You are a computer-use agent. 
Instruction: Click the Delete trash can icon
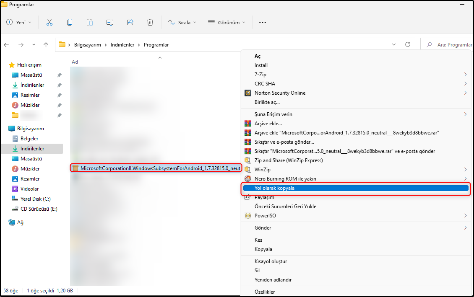150,22
